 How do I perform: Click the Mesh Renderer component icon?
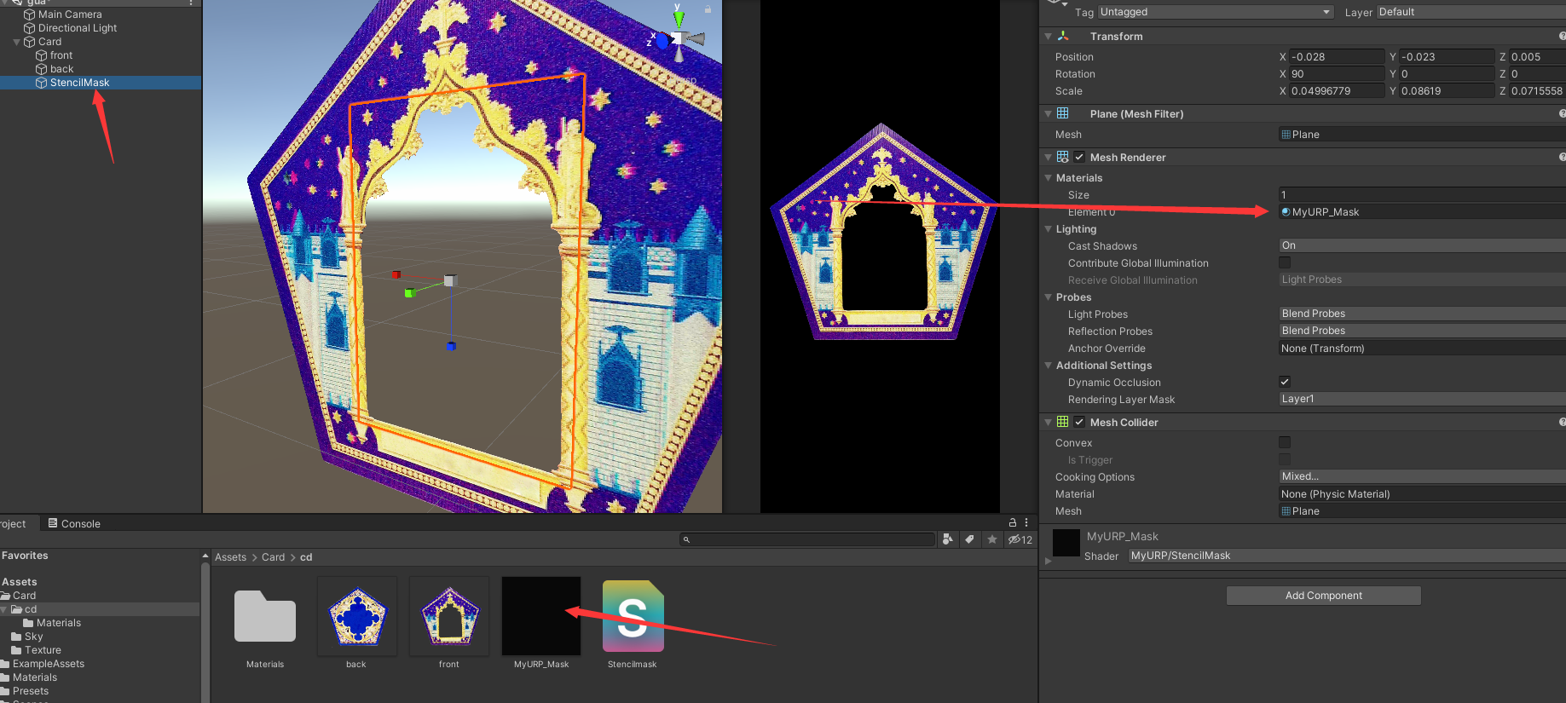1063,157
